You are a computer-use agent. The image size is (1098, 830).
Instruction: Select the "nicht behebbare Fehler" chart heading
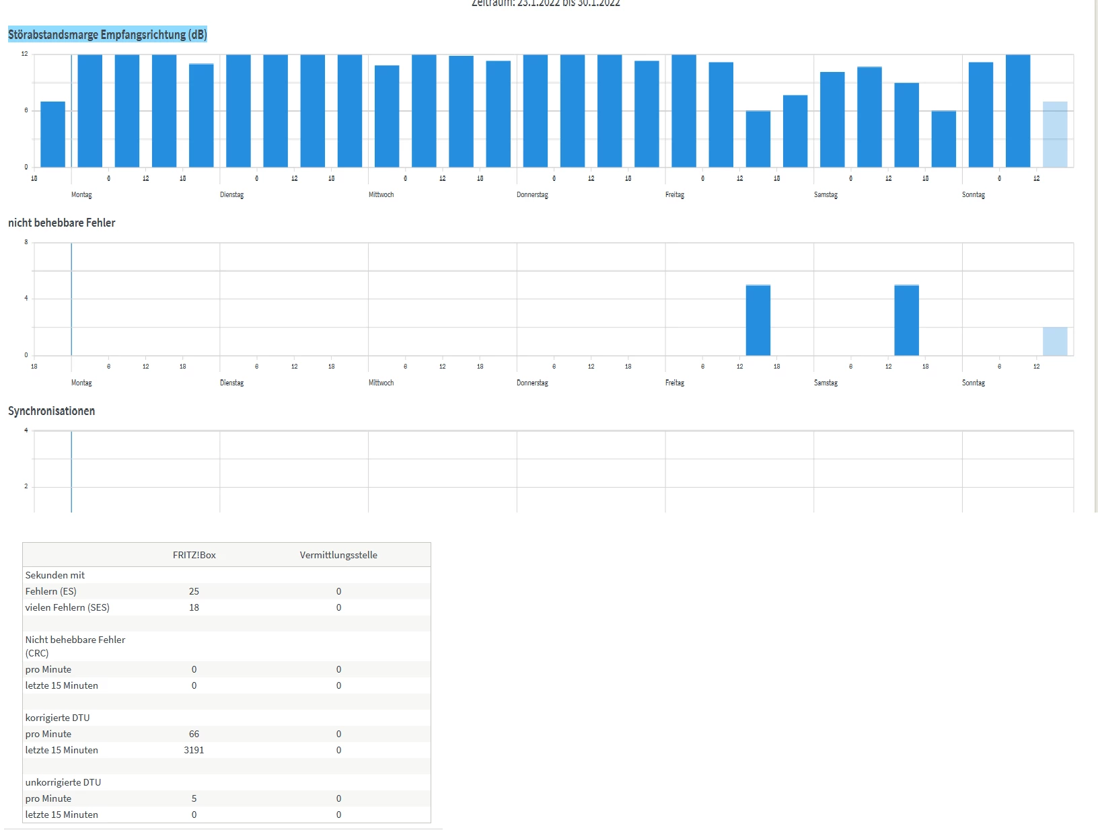[62, 223]
